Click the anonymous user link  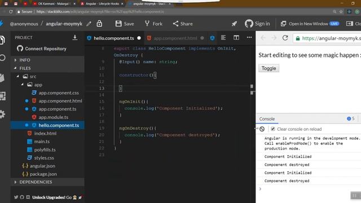click(24, 24)
